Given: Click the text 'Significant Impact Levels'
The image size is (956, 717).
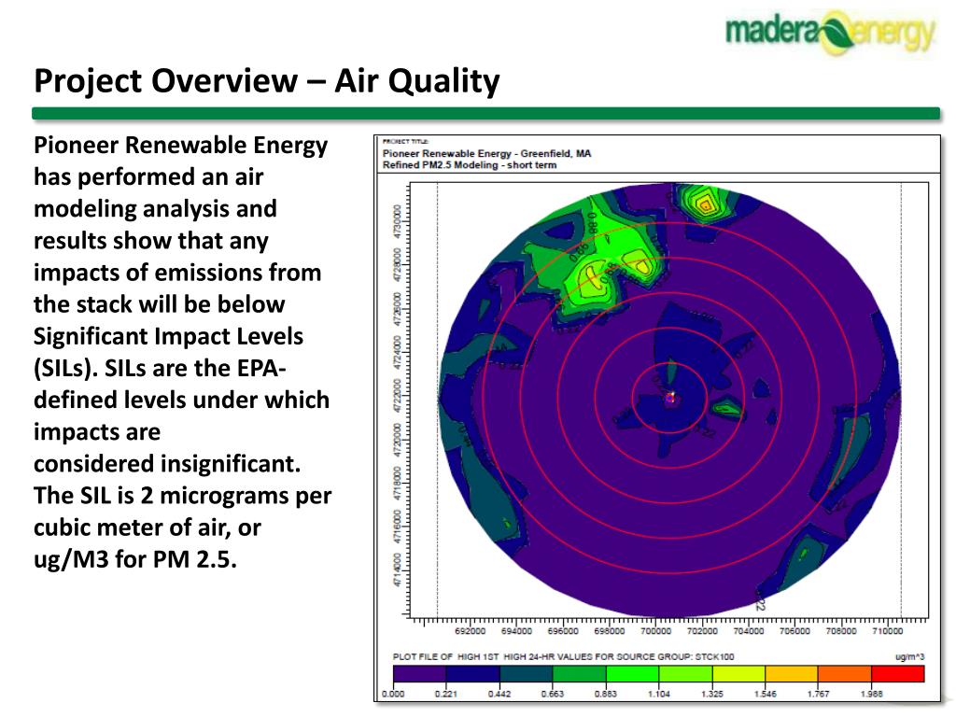Looking at the screenshot, I should pyautogui.click(x=168, y=336).
